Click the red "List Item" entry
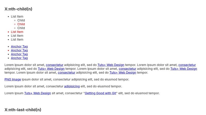Image resolution: width=206 pixels, height=115 pixels. click(x=17, y=32)
